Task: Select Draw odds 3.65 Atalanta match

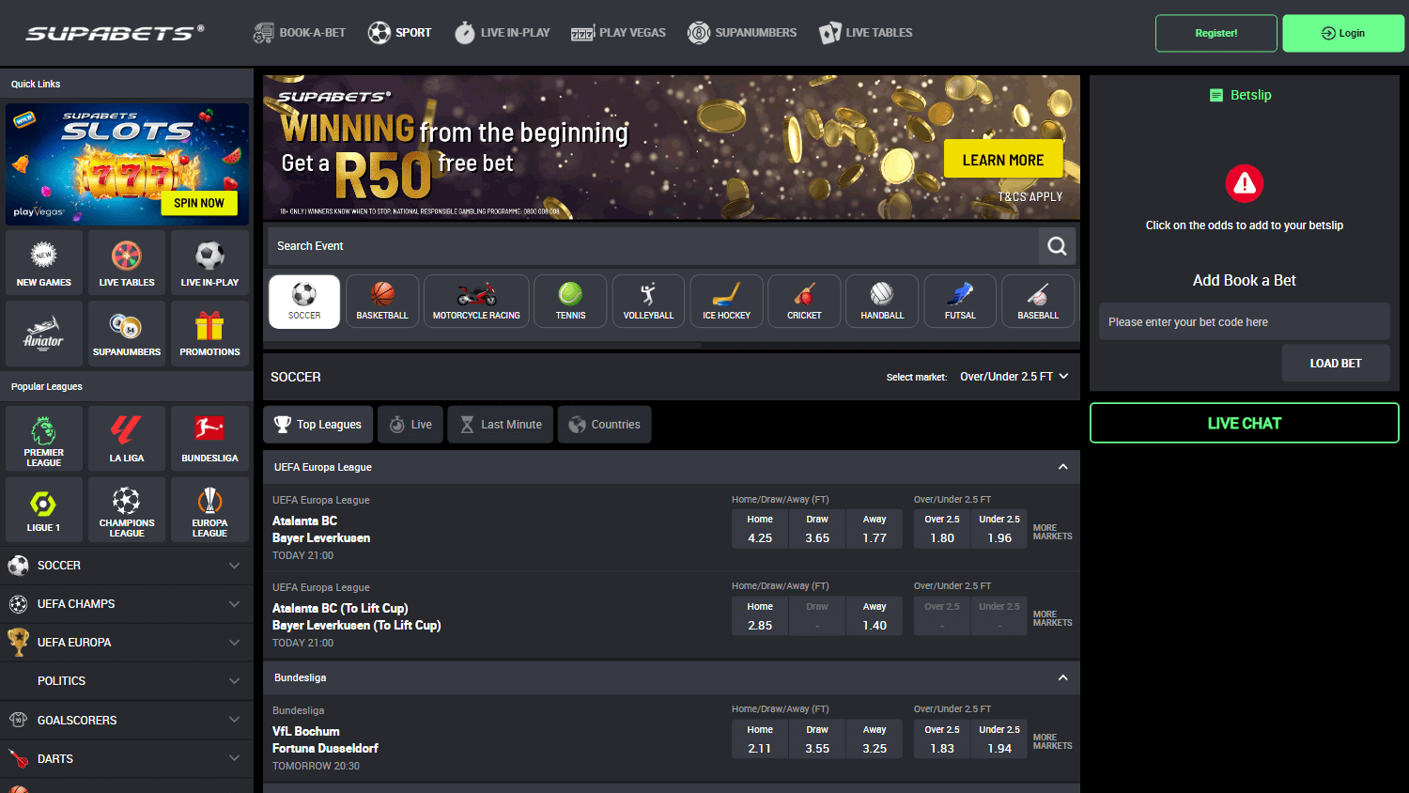Action: tap(817, 529)
